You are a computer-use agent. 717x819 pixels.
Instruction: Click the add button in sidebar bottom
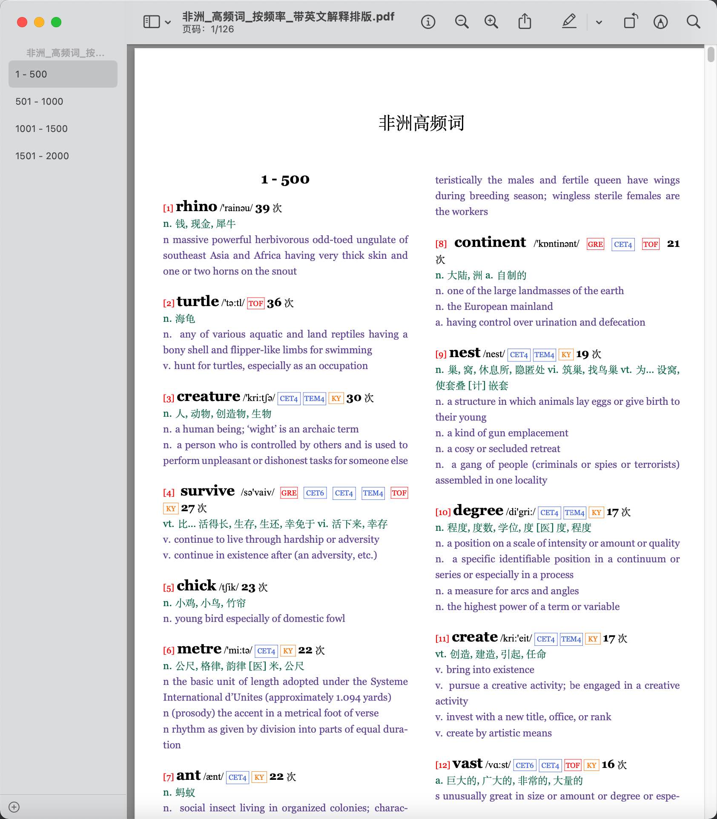point(14,807)
